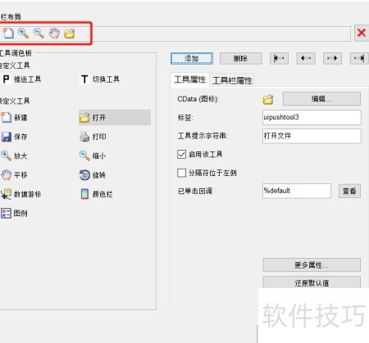Select the Pan hand icon in toolbar layout

[x=54, y=34]
